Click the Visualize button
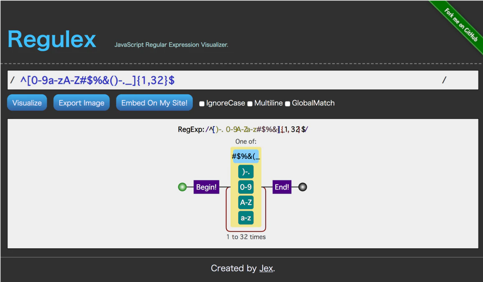 point(27,102)
